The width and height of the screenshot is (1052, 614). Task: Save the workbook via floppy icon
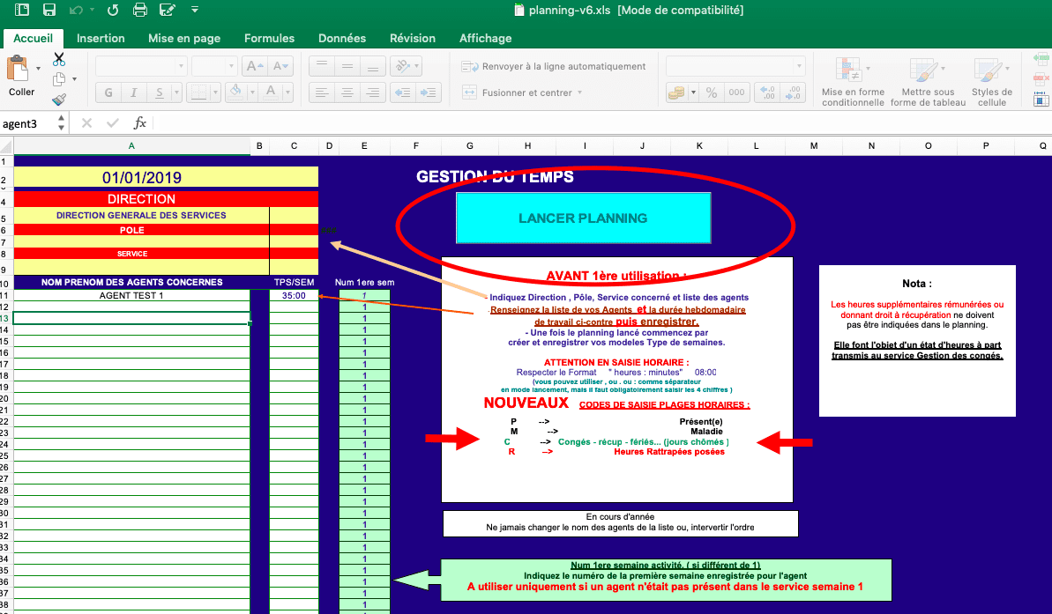point(49,10)
